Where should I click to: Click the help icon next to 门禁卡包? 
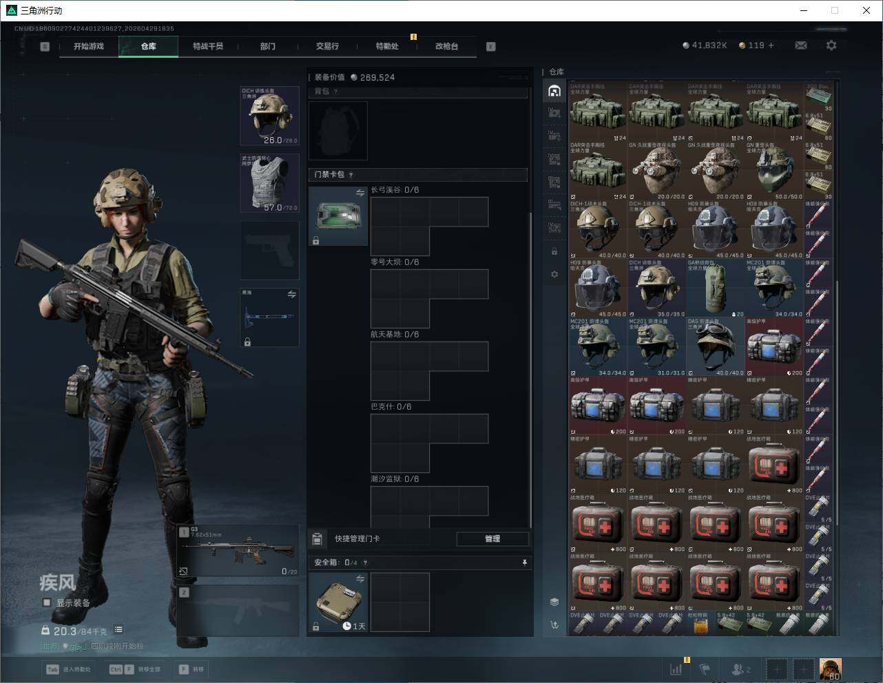coord(351,175)
